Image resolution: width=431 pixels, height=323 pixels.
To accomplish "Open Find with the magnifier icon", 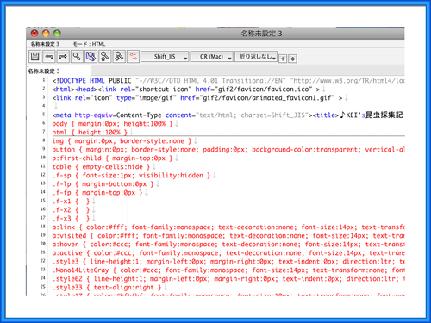I will tap(77, 57).
